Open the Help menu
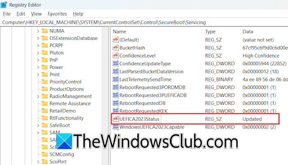 click(x=78, y=14)
